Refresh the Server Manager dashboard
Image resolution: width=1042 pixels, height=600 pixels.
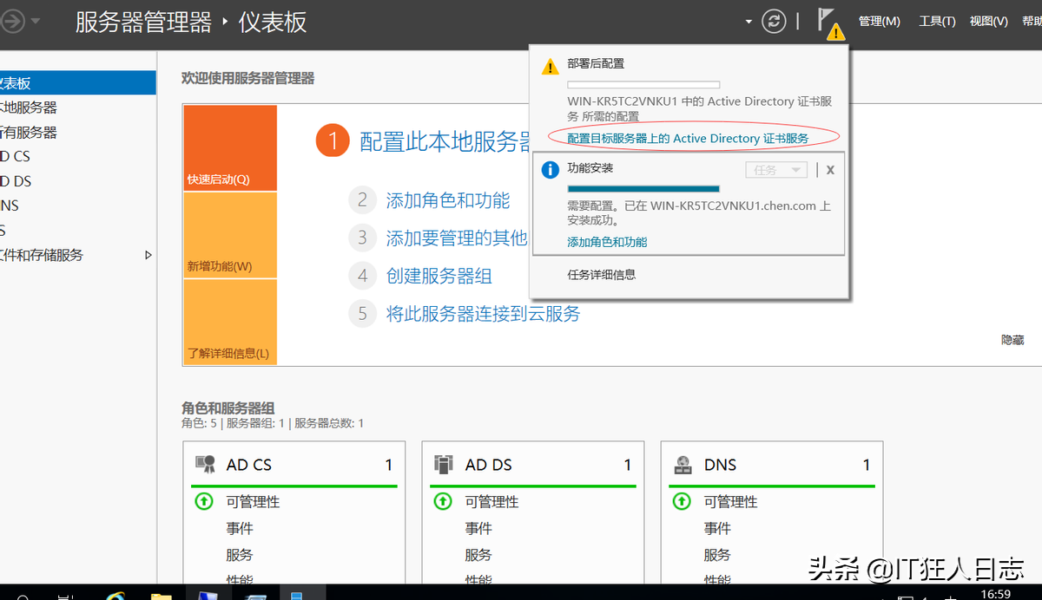tap(774, 22)
